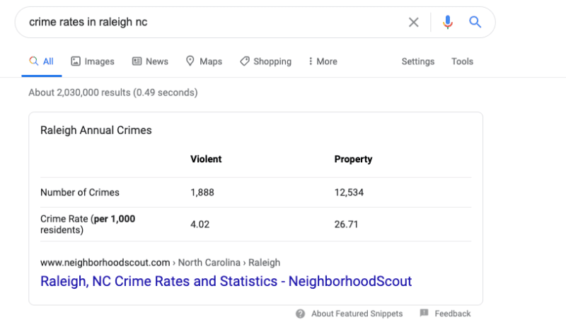Open the Tools filter options
The height and width of the screenshot is (329, 566).
(x=462, y=61)
